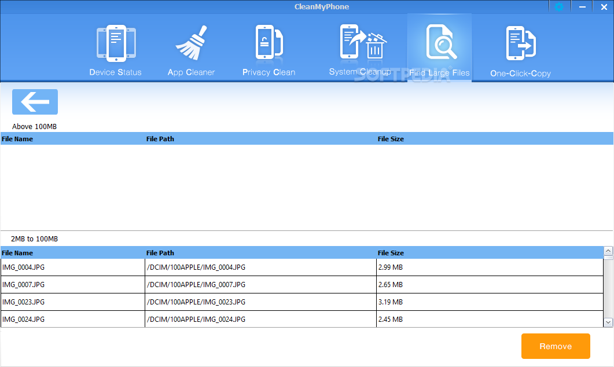Sort 2MB to 100MB list by File Path
Viewport: 614px width, 367px height.
point(160,252)
